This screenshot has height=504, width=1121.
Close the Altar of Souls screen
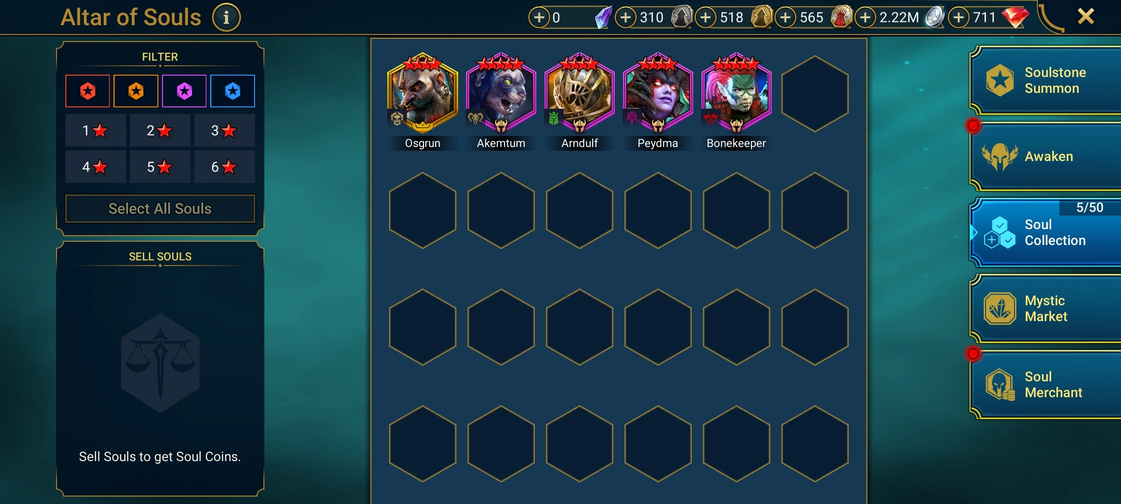tap(1086, 17)
